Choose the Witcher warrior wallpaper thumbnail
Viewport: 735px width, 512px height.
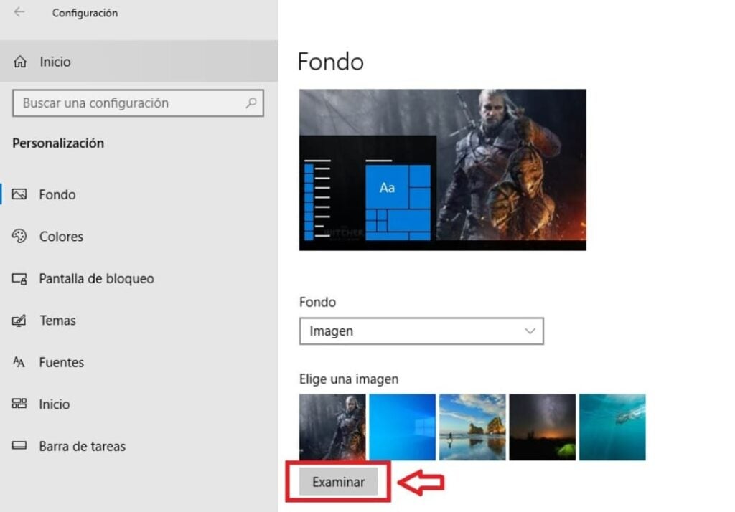332,427
